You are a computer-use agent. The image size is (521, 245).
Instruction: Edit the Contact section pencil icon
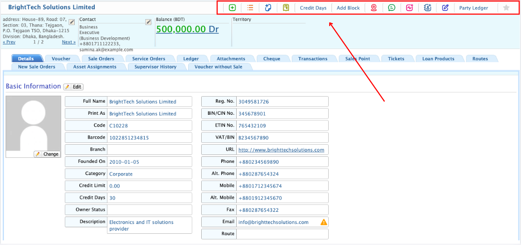pyautogui.click(x=148, y=22)
